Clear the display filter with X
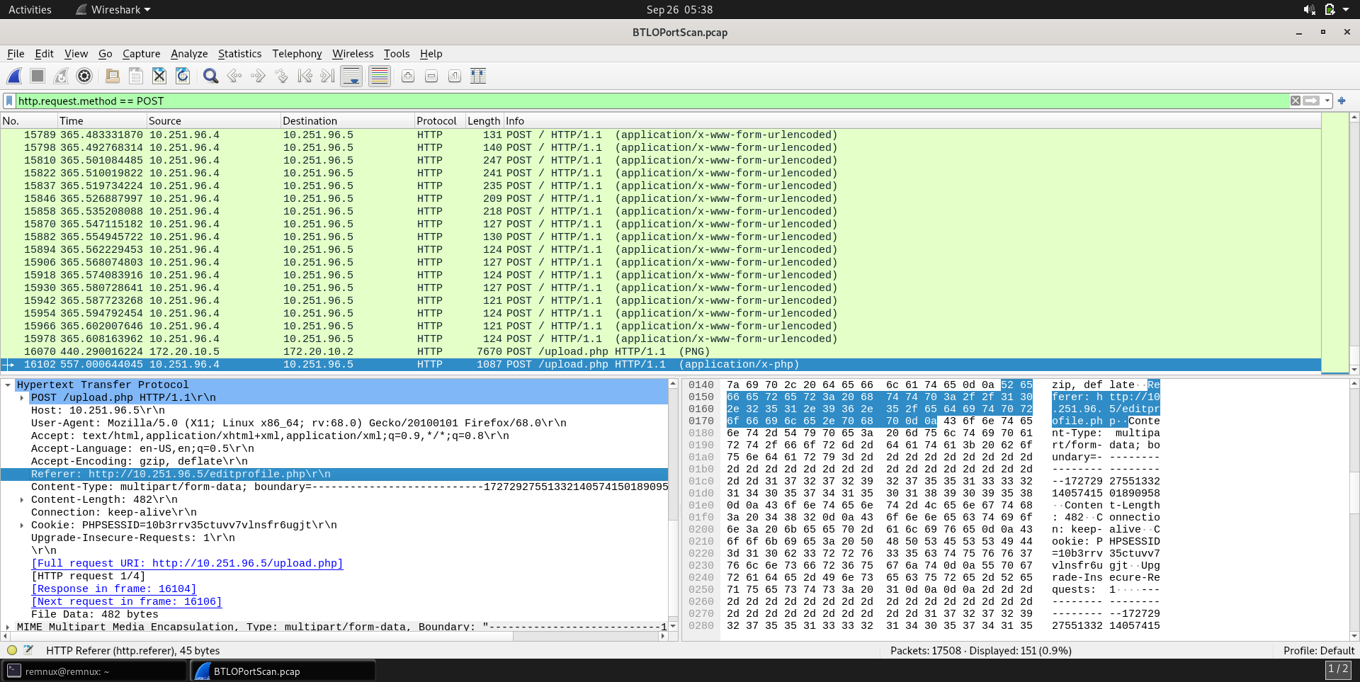 click(1295, 101)
